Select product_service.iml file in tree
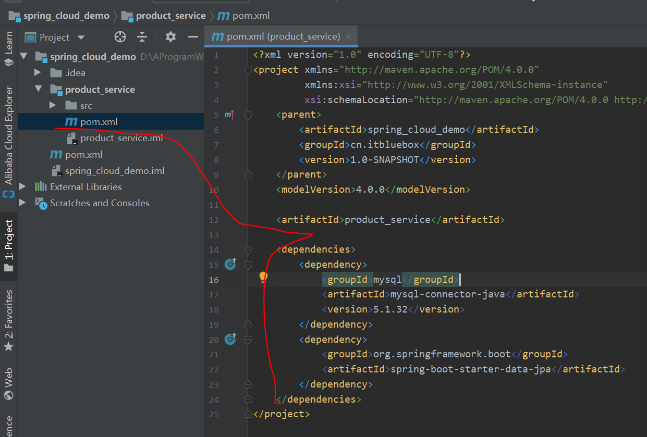This screenshot has height=437, width=647. pos(121,138)
